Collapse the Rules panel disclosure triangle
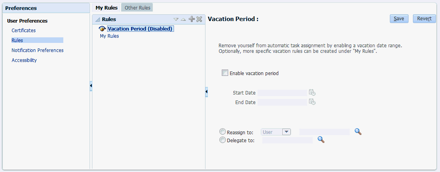This screenshot has height=172, width=440. click(98, 19)
